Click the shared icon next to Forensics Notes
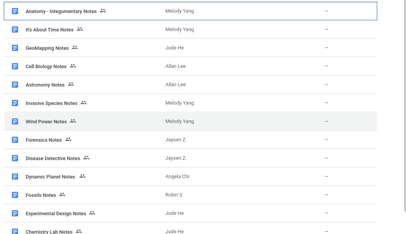This screenshot has height=234, width=406. [x=68, y=139]
